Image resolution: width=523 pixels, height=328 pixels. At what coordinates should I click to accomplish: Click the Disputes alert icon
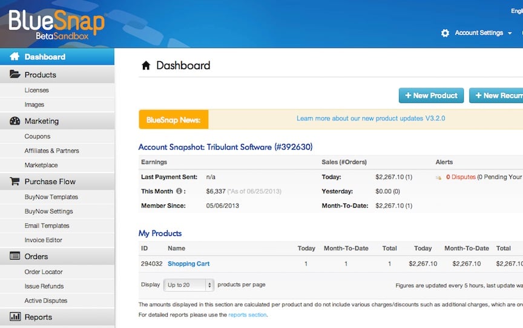(x=439, y=177)
